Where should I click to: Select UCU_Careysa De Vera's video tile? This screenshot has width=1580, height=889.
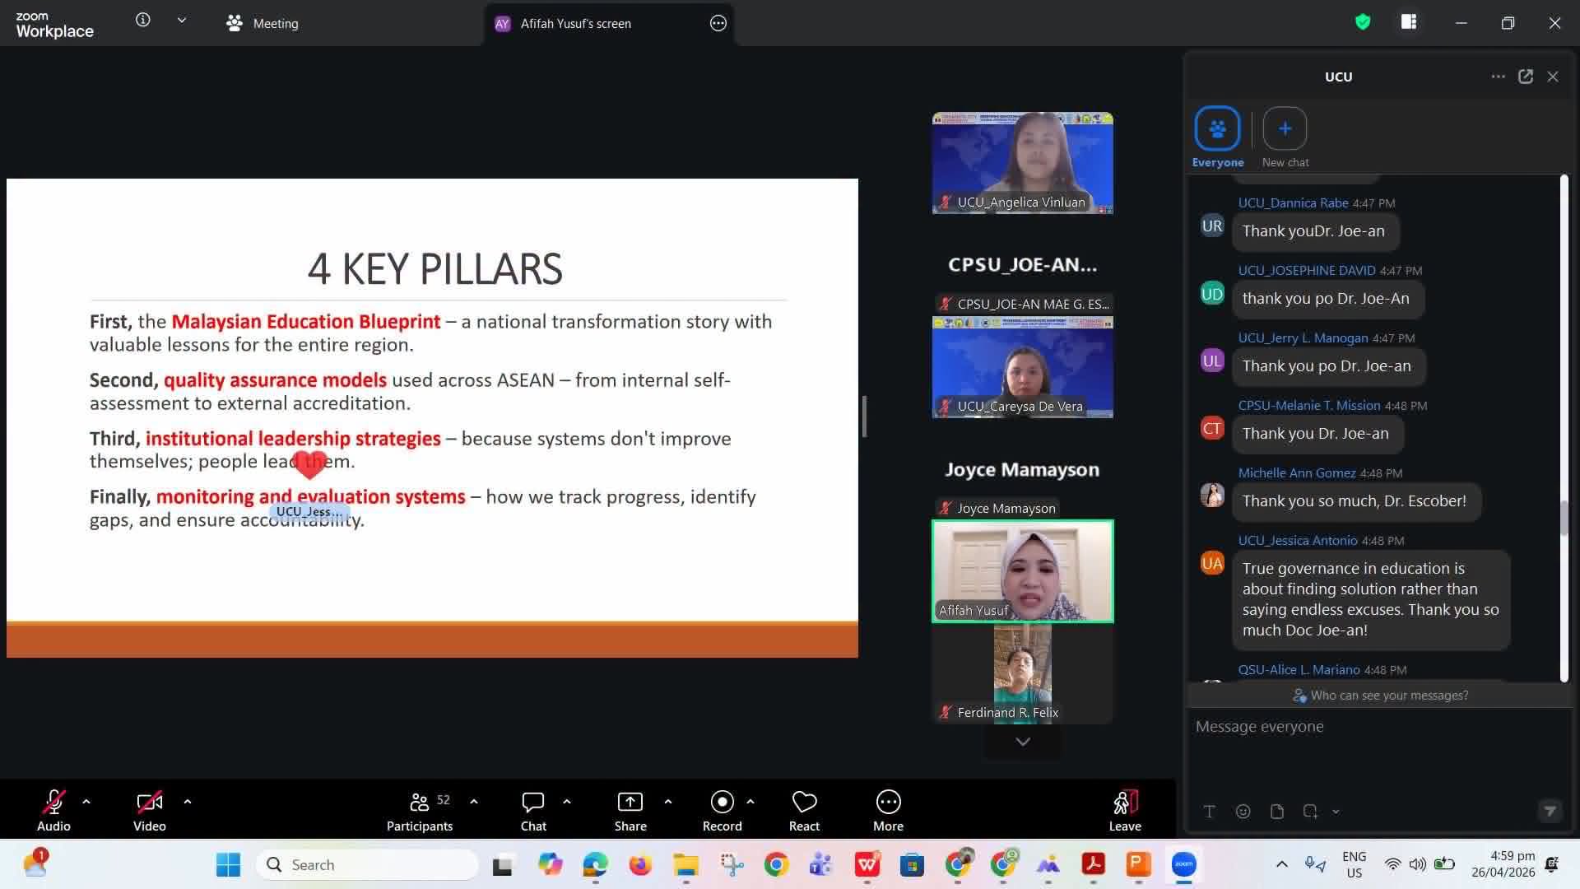coord(1023,367)
